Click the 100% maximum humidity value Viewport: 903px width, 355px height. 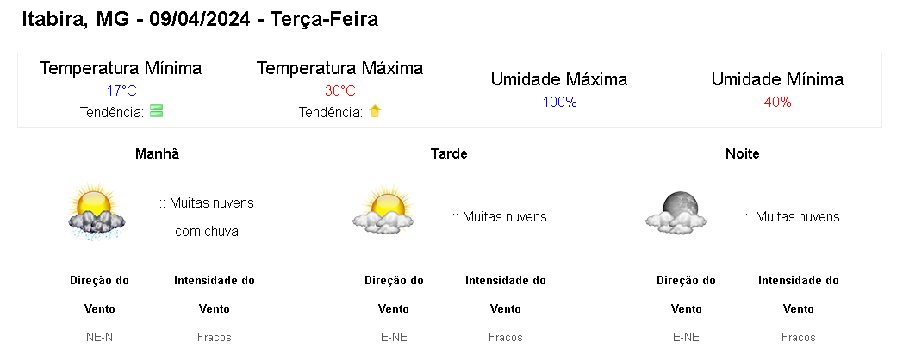click(559, 102)
